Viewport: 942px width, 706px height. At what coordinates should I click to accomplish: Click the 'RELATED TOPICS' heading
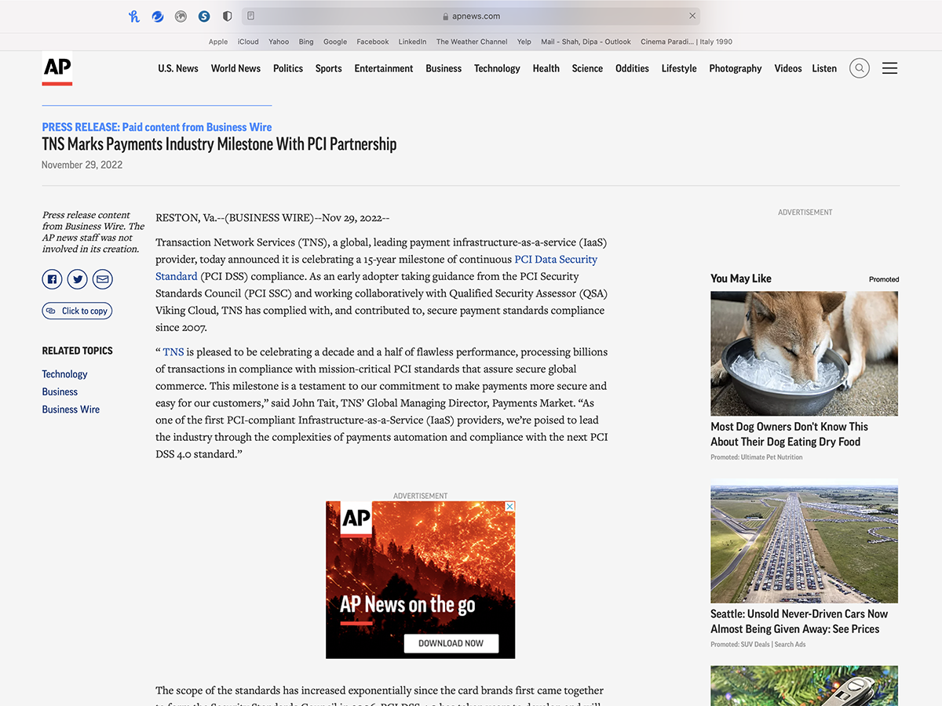[78, 351]
